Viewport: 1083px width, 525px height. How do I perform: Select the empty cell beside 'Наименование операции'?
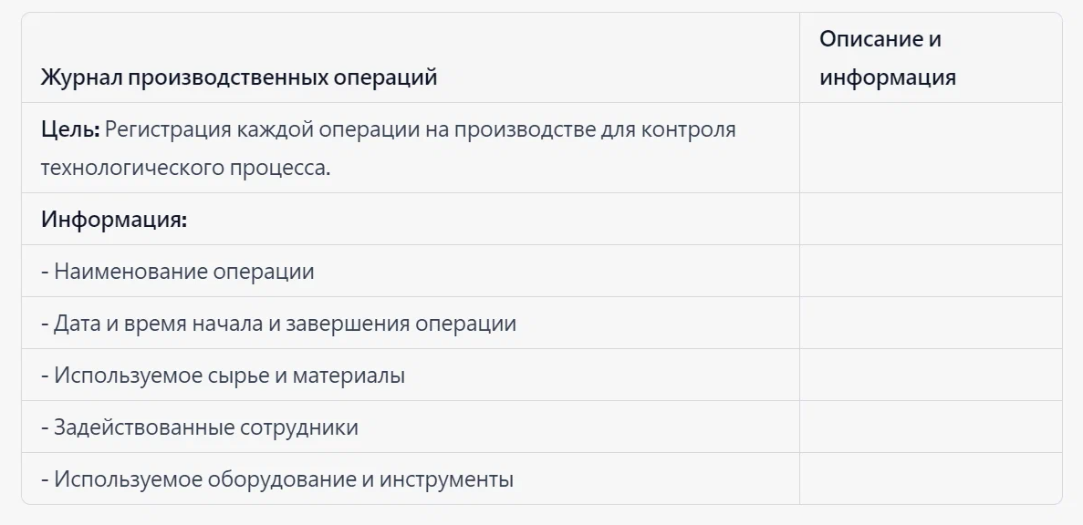tap(931, 271)
